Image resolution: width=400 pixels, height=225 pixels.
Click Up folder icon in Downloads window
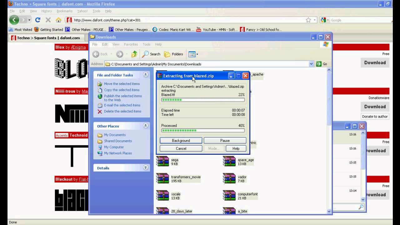134,54
